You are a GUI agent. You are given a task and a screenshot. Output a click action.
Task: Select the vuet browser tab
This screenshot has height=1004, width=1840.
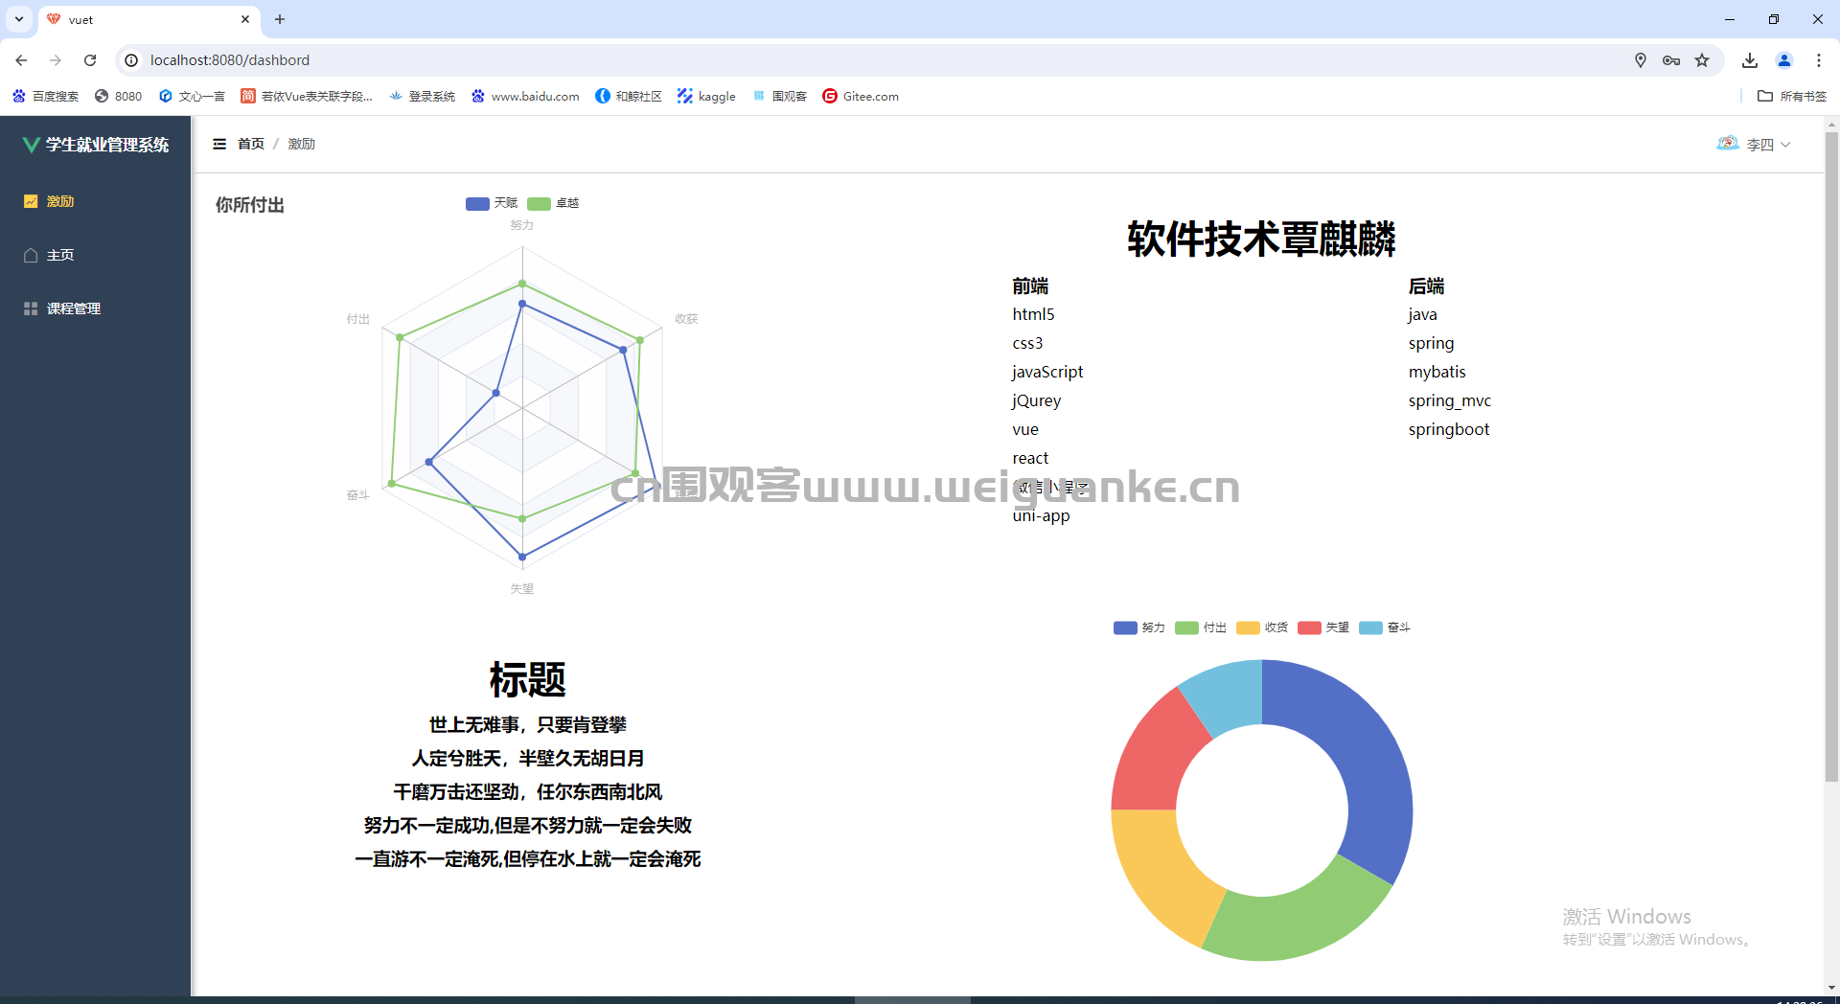point(149,19)
